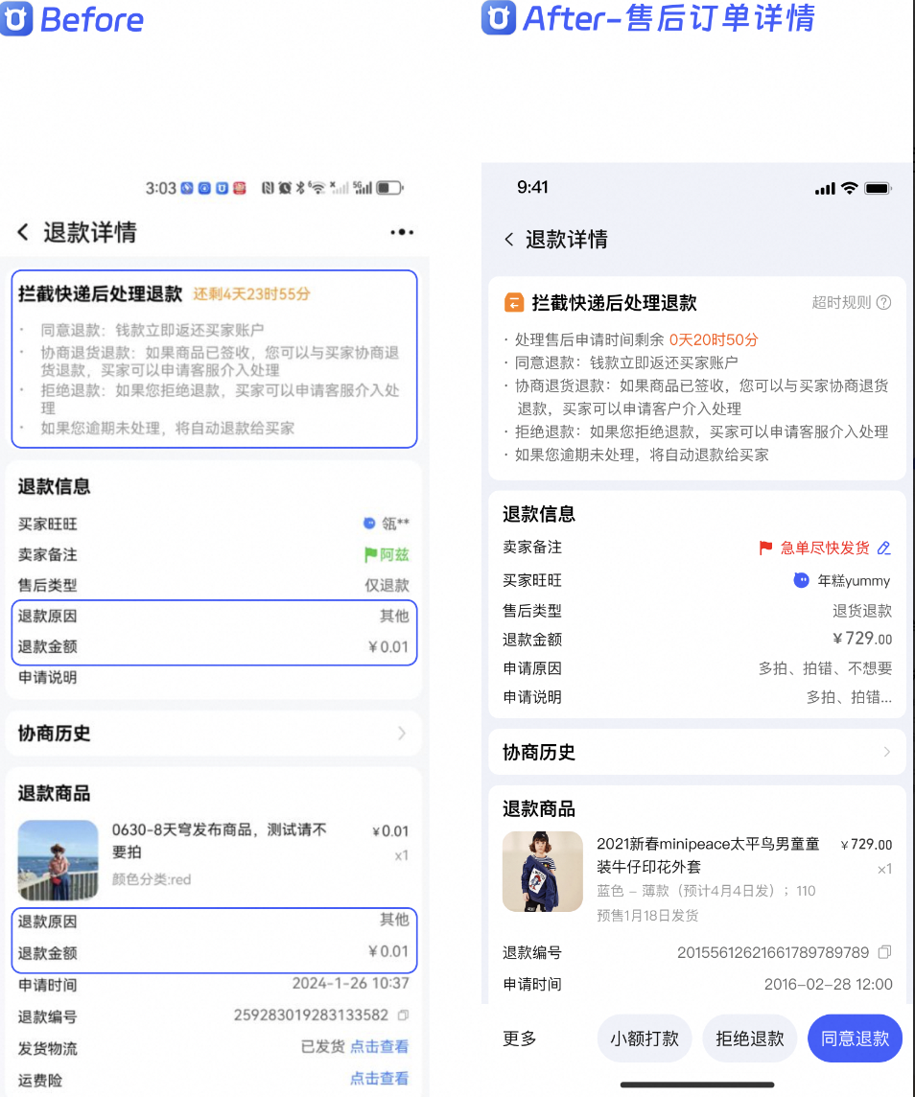
Task: Tap the 小额打款 button
Action: (645, 1039)
